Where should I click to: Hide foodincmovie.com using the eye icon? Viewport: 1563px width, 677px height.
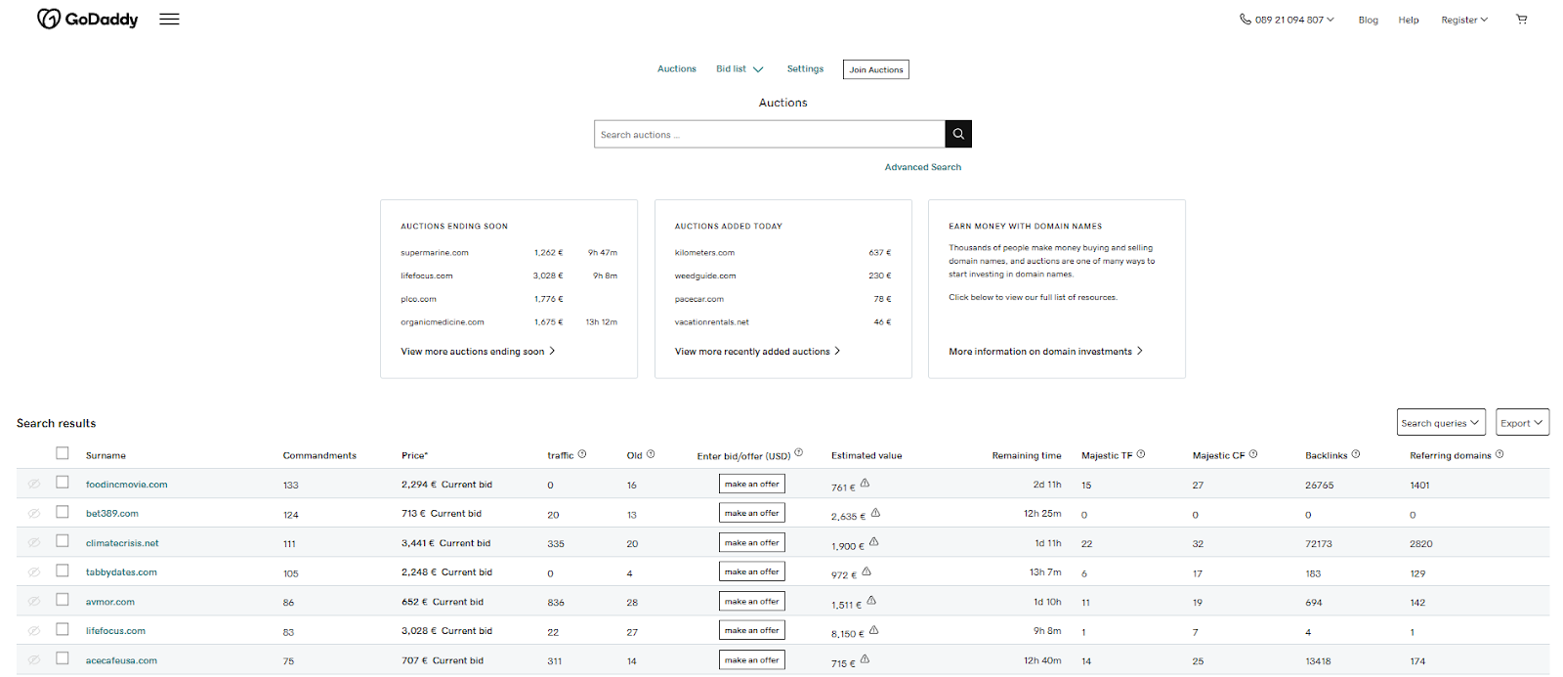[x=34, y=485]
